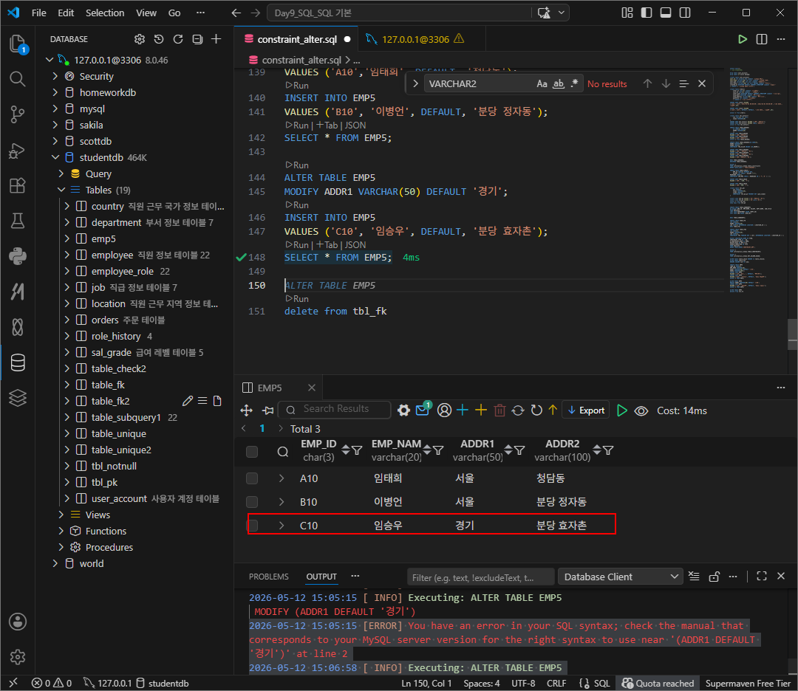Expand the homeworkdb database
Screen dimensions: 798x691
click(x=55, y=92)
